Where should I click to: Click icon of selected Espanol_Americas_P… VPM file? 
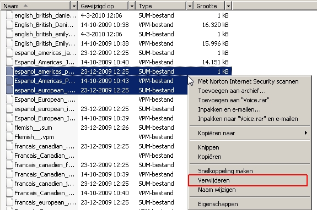(9, 81)
